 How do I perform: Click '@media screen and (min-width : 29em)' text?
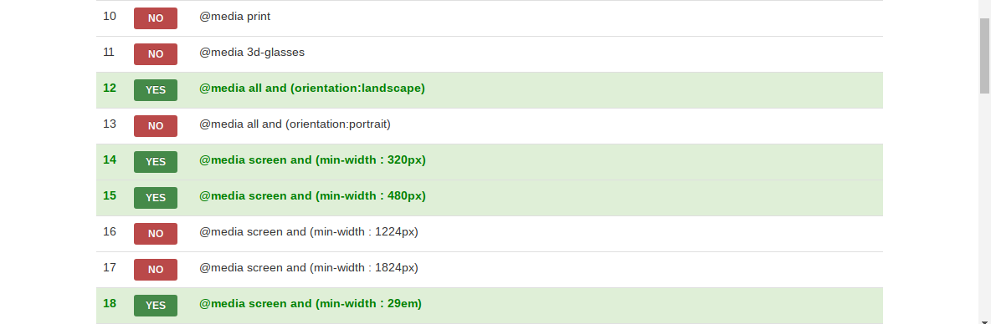(311, 304)
